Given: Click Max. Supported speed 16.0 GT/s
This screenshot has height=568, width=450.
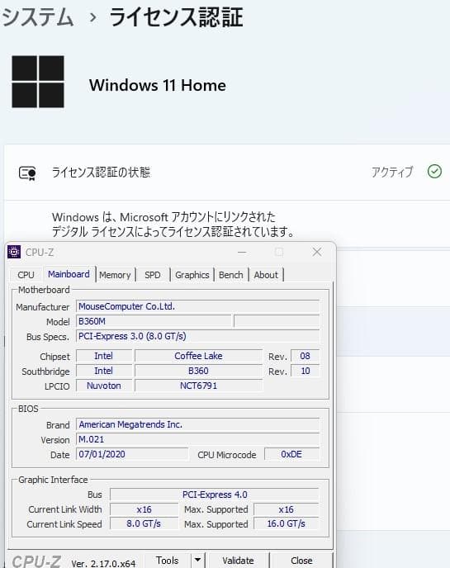Looking at the screenshot, I should point(287,523).
